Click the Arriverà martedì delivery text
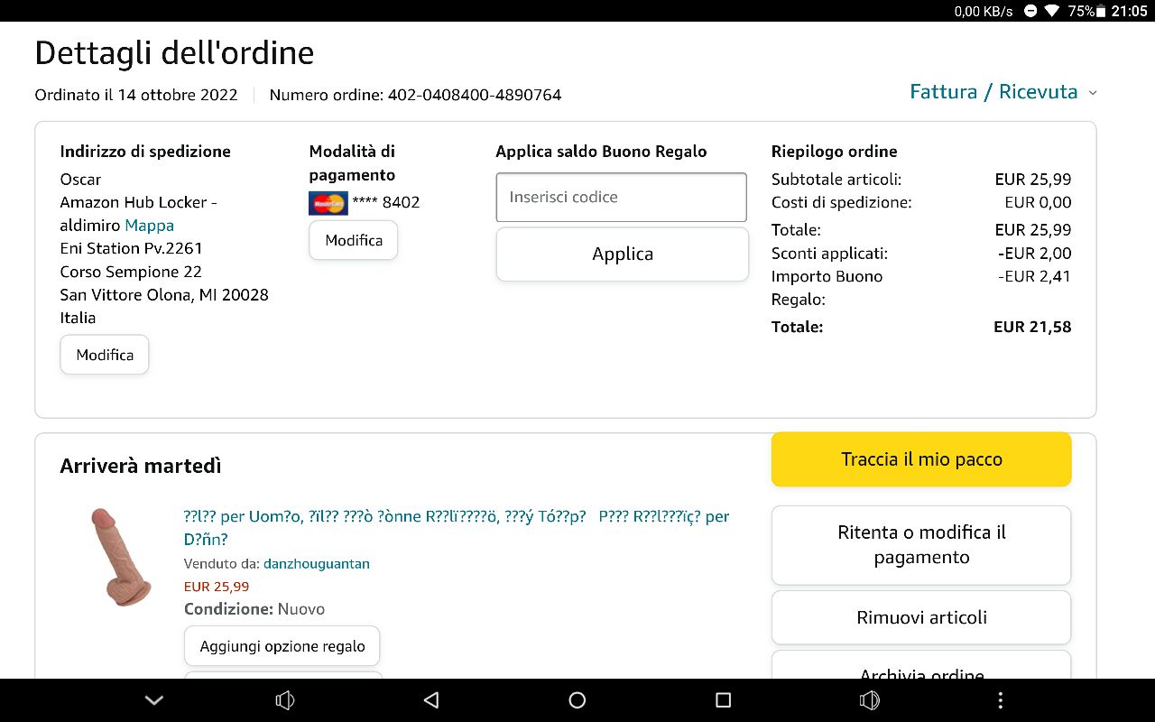The image size is (1155, 722). (141, 466)
